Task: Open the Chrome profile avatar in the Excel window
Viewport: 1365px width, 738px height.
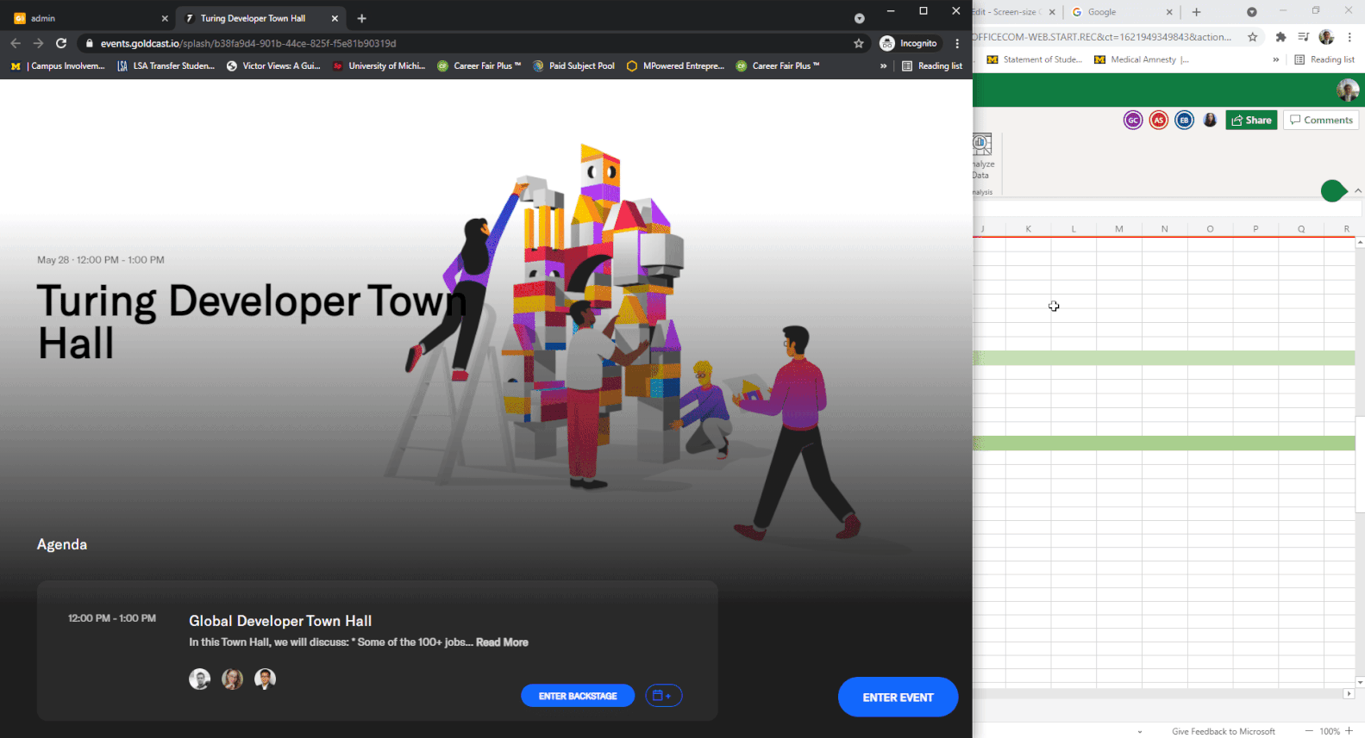Action: click(1326, 37)
